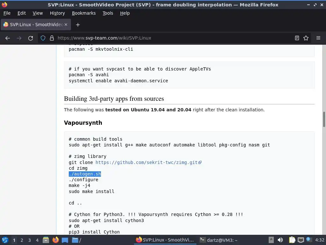Click the './configure' line
The width and height of the screenshot is (326, 245).
coord(83,180)
